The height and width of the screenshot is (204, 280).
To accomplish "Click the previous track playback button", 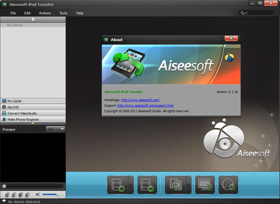I will 7,194.
